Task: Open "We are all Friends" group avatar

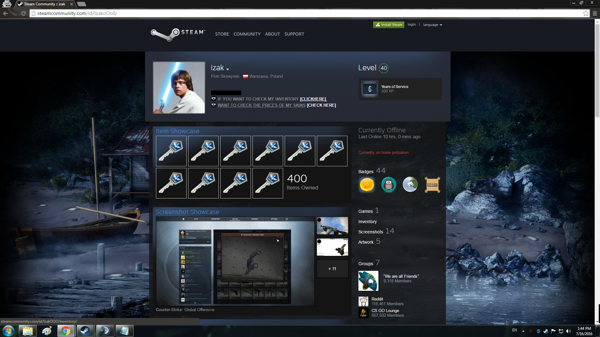Action: coord(368,281)
